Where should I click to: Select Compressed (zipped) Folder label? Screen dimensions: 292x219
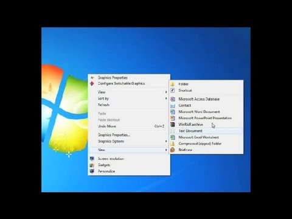point(200,144)
